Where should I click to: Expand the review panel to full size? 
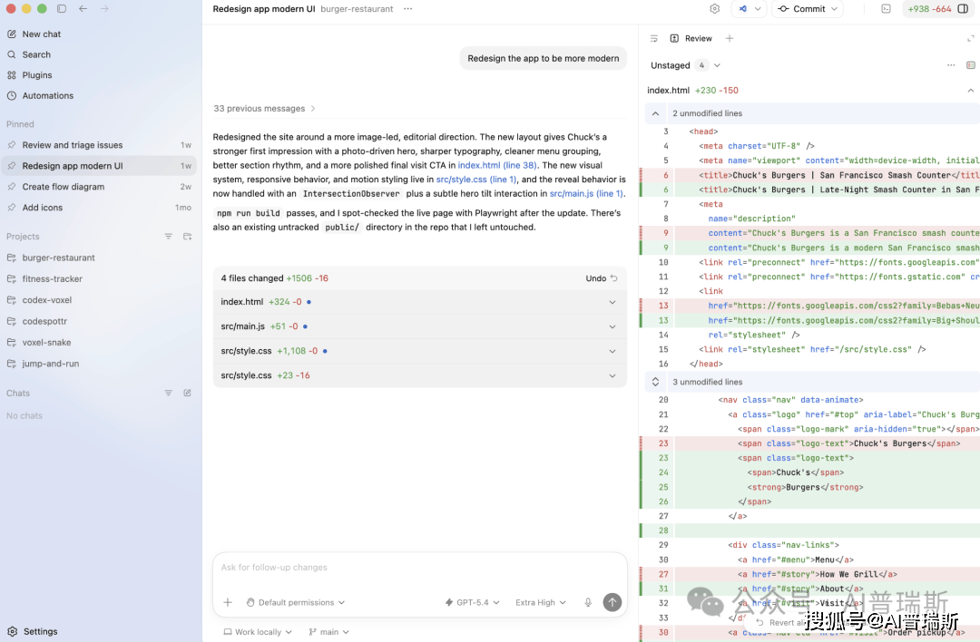(970, 38)
